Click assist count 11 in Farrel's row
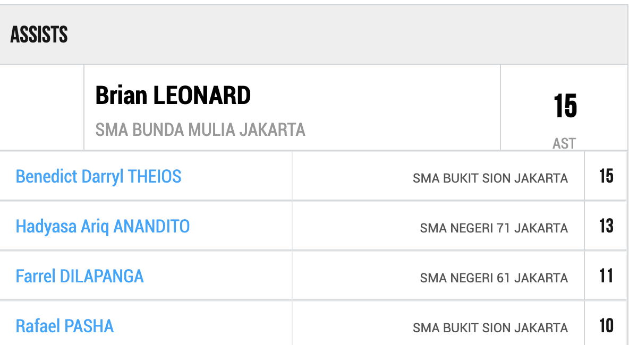 pos(606,276)
